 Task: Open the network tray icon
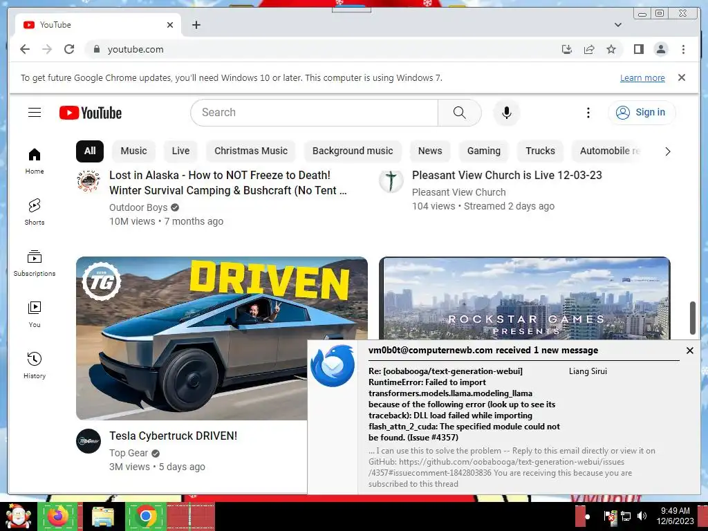coord(626,516)
